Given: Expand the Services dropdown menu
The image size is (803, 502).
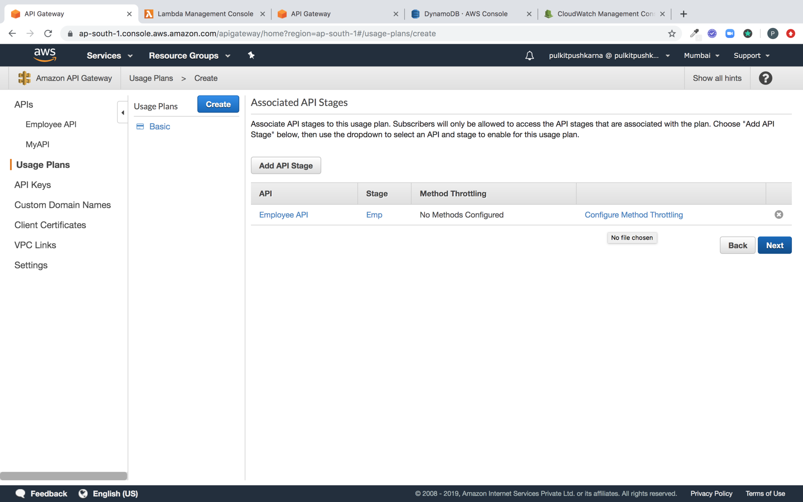Looking at the screenshot, I should pos(109,55).
